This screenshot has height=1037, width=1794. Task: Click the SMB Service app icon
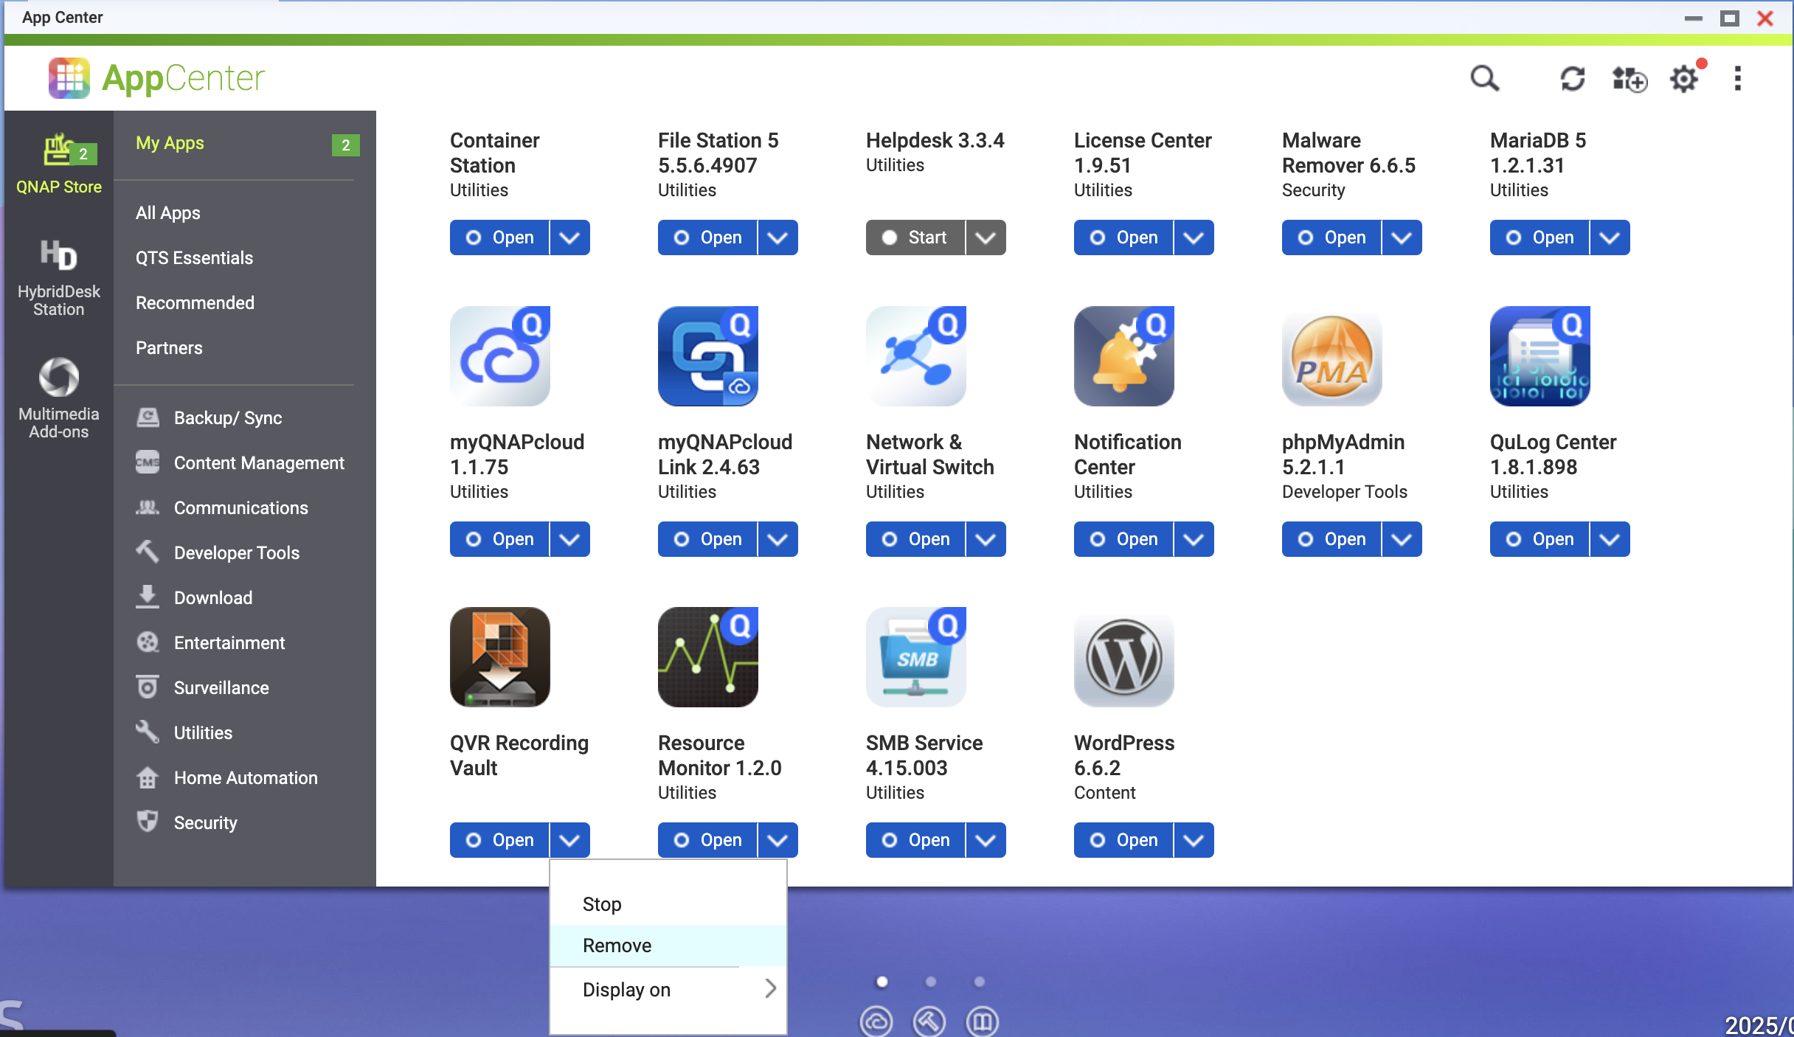(916, 657)
